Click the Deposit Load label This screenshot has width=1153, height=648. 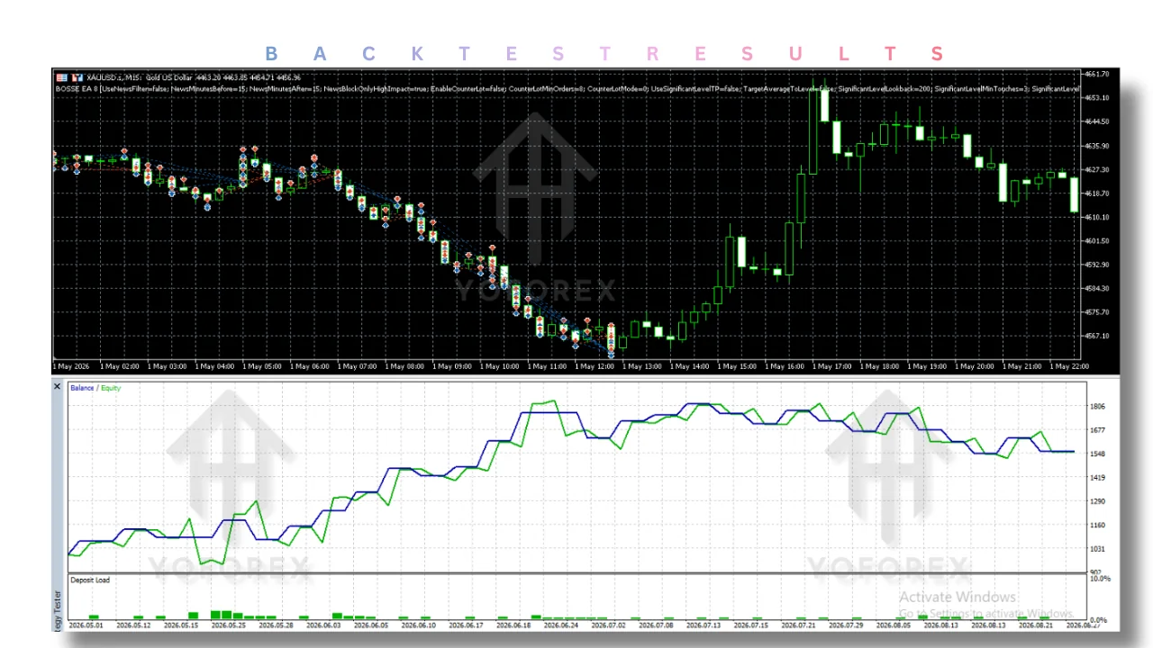[x=90, y=580]
